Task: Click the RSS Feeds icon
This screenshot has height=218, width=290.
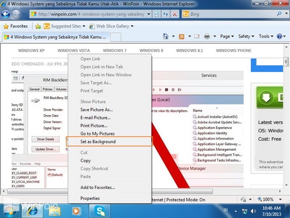Action: (181, 36)
